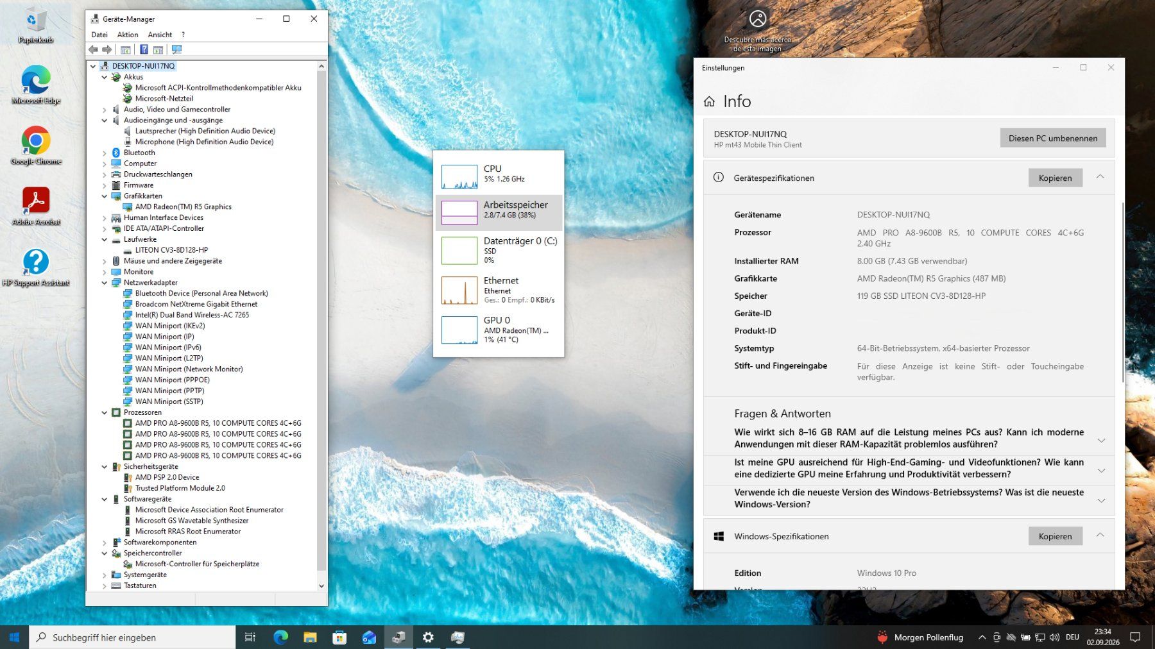Click the scan for hardware changes monitor icon
Screen dimensions: 1155x649
[176, 49]
